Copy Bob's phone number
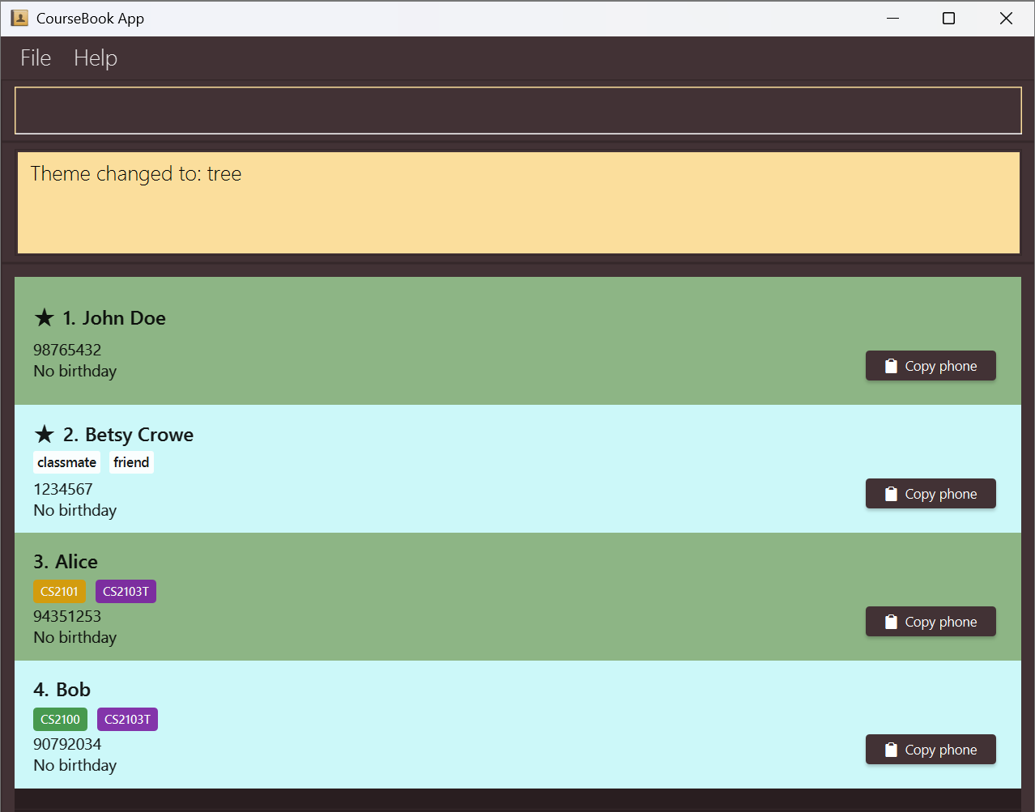1035x812 pixels. click(931, 750)
